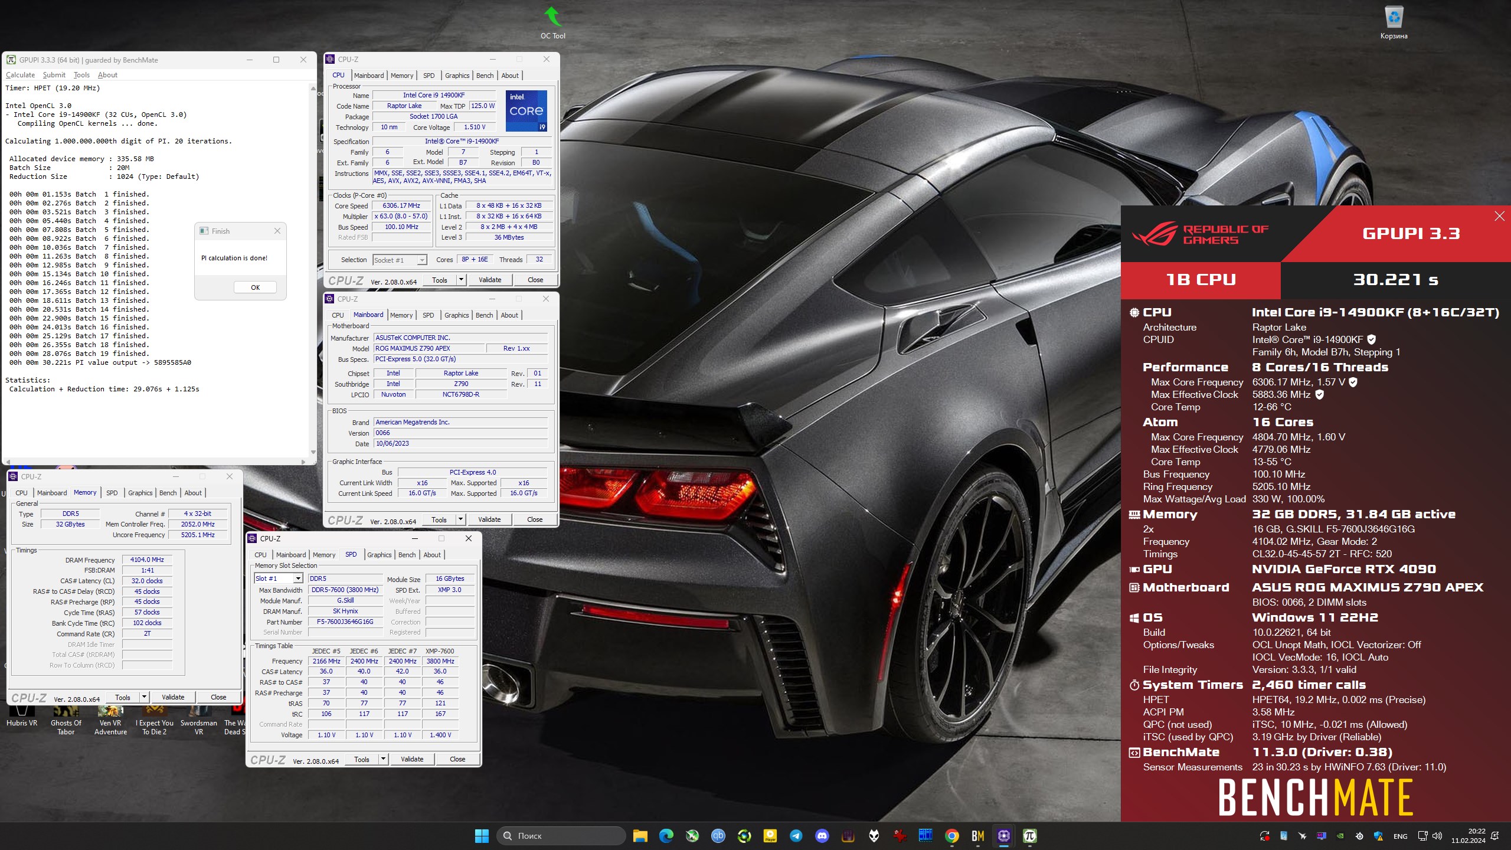Open the 60 FPS monitor tray icon

1322,836
